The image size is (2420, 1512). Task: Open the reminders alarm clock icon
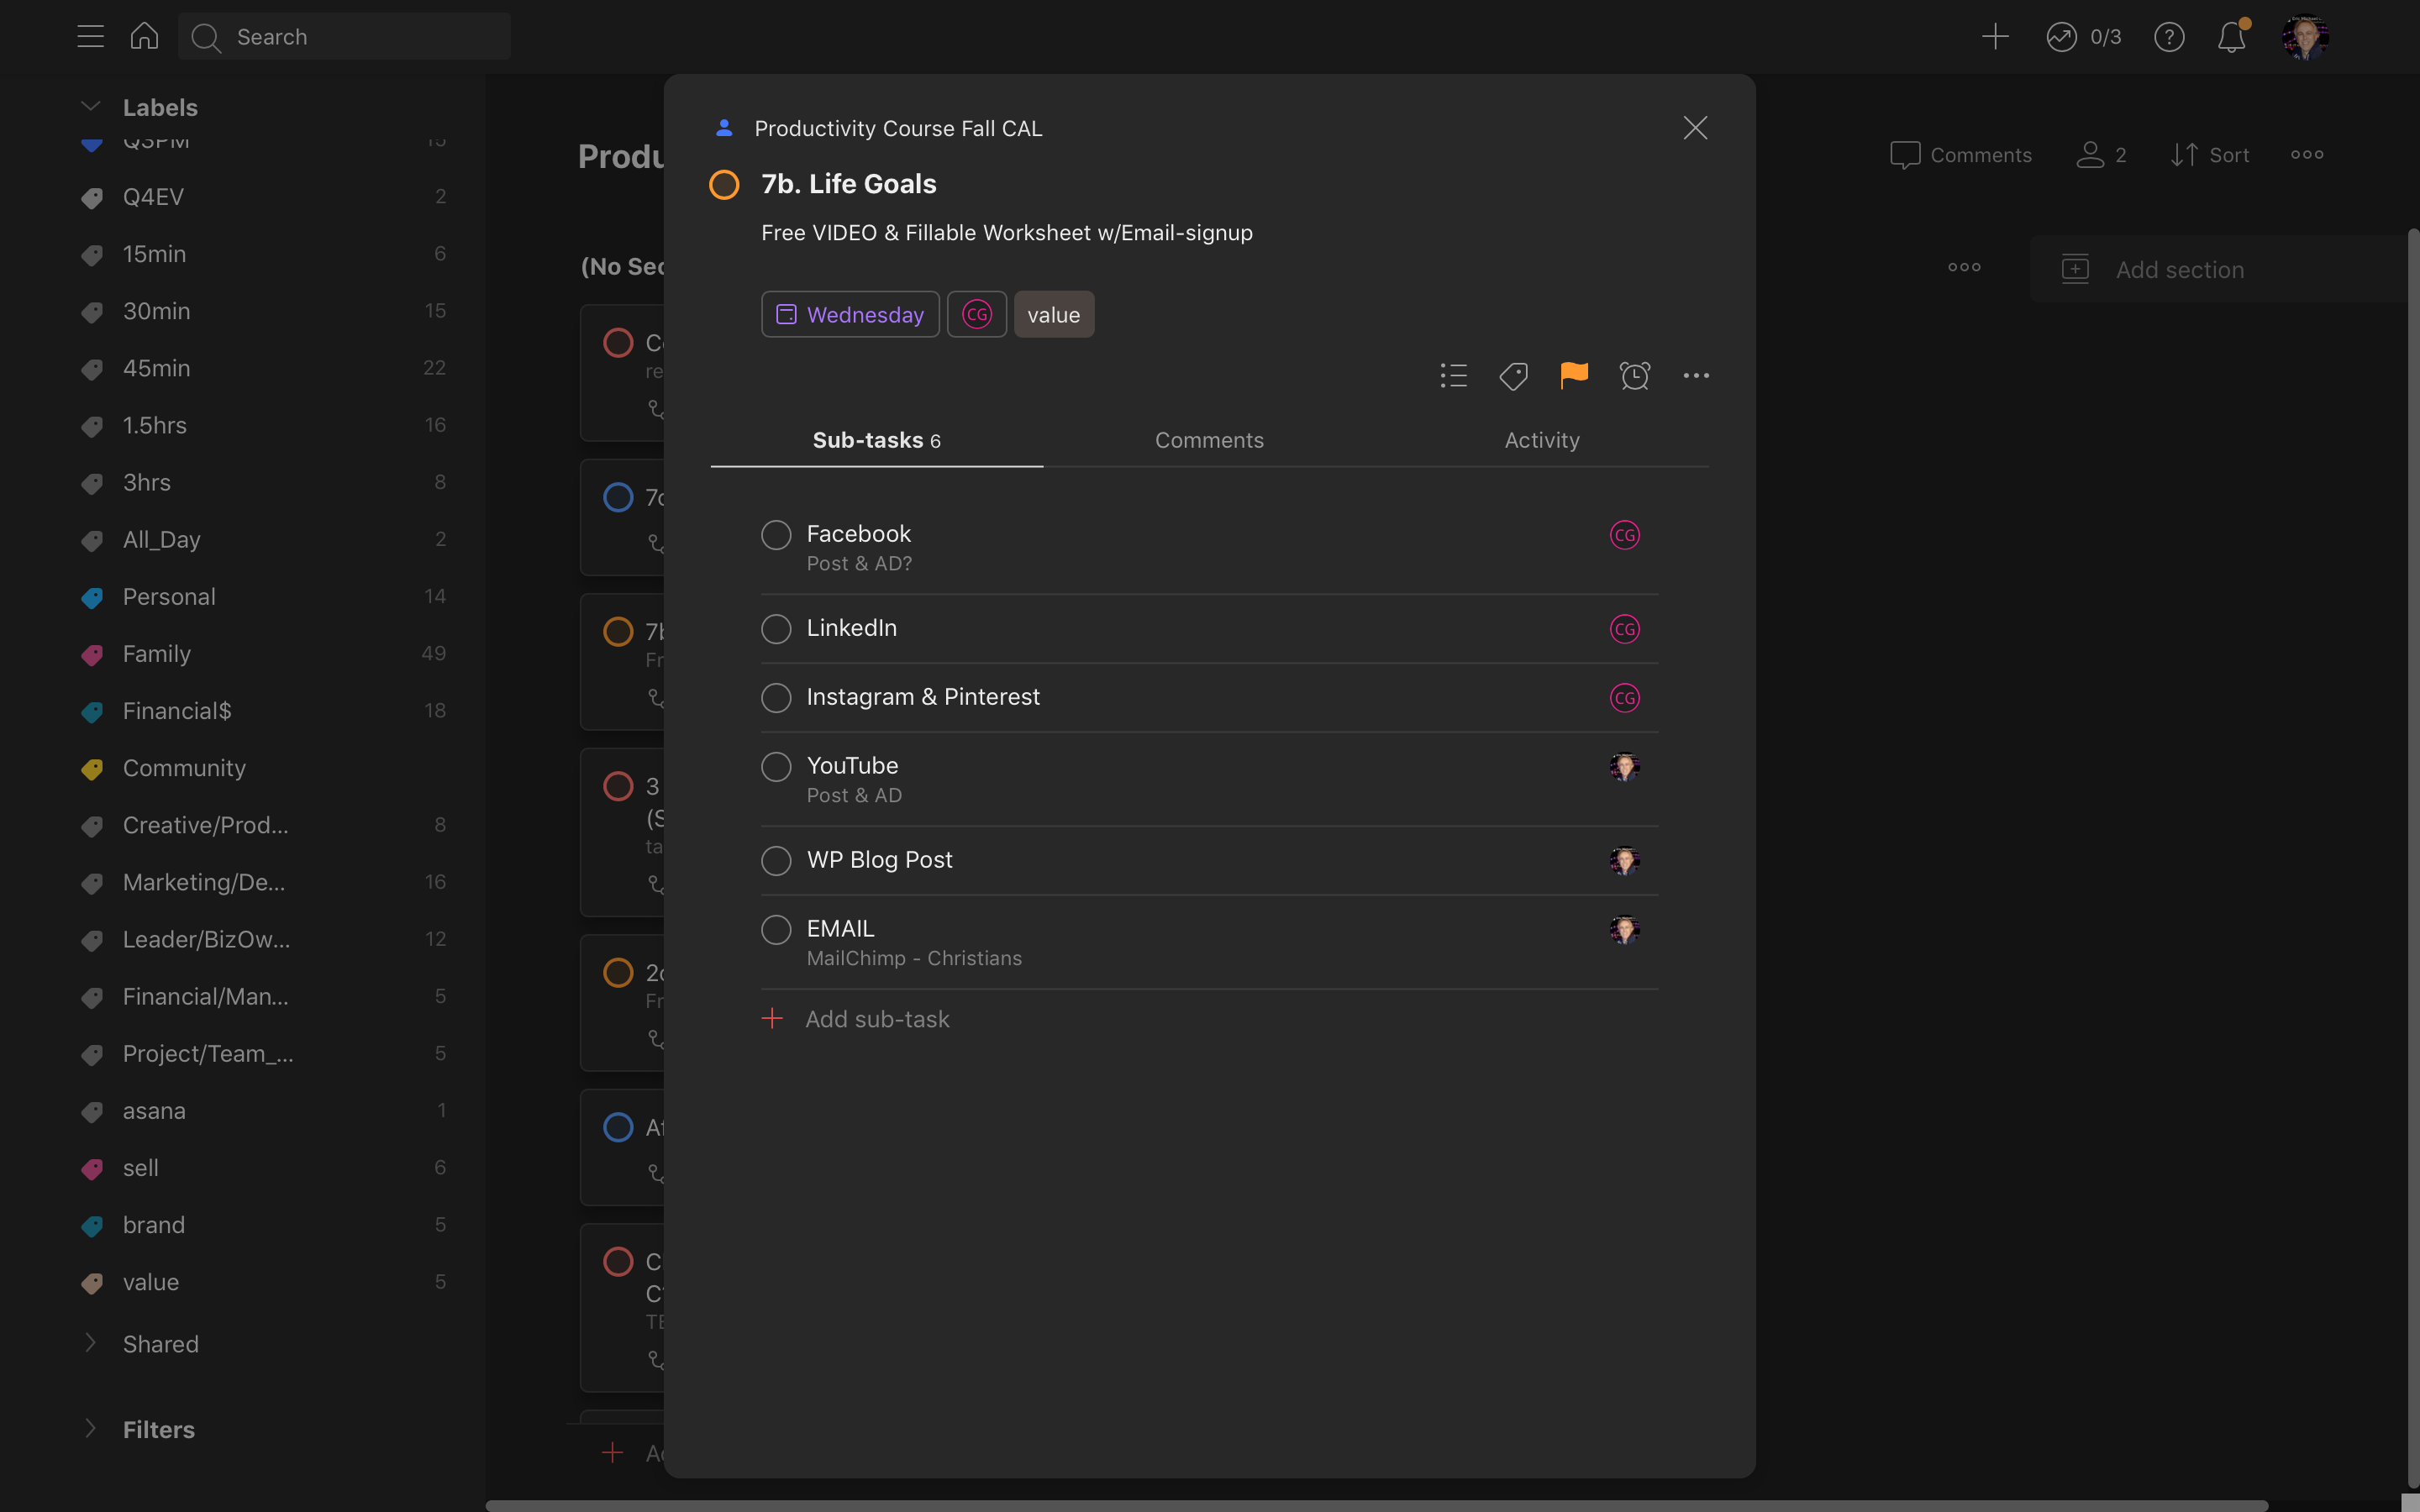click(1635, 375)
